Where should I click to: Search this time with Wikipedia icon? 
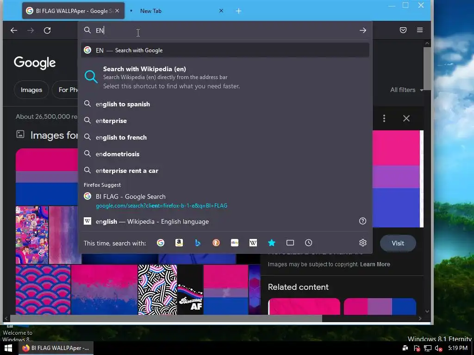tap(253, 243)
